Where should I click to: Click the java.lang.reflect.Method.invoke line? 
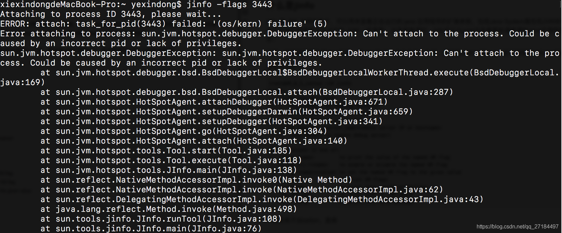tap(169, 209)
